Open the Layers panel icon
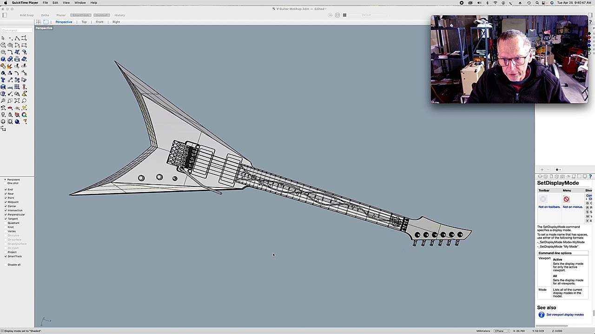The height and width of the screenshot is (334, 595). pyautogui.click(x=540, y=176)
